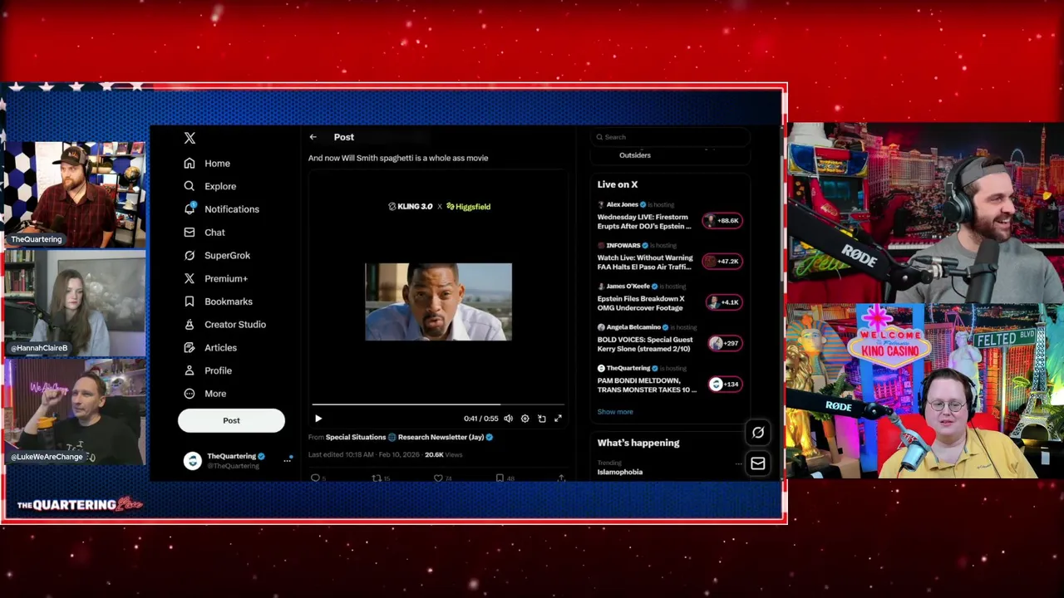The height and width of the screenshot is (598, 1064).
Task: Open the Home icon in sidebar
Action: point(190,163)
